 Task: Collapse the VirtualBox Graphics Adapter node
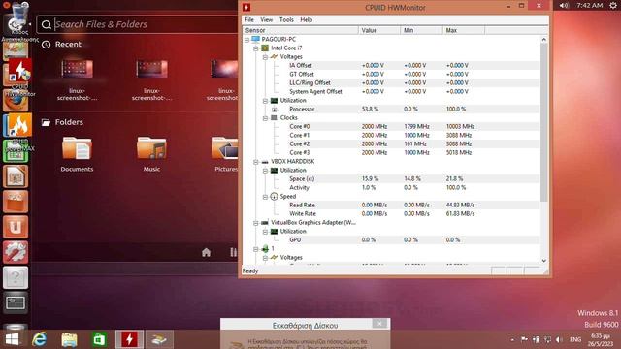tap(256, 223)
